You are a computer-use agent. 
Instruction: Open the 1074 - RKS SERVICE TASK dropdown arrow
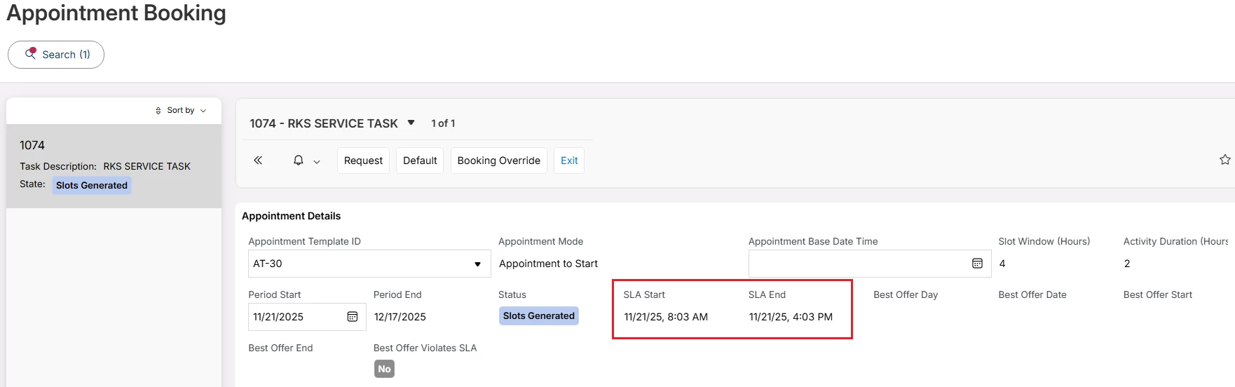pos(411,123)
